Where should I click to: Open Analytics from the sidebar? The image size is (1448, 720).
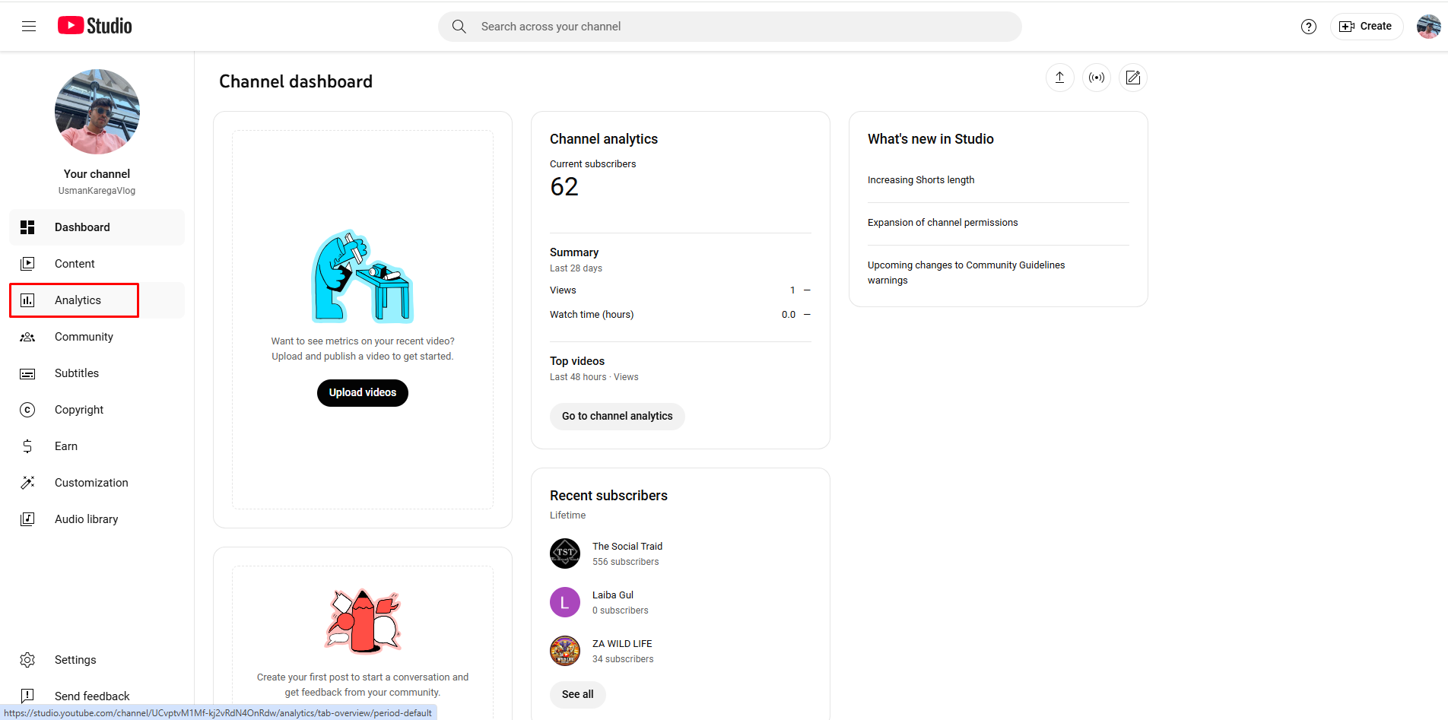(x=78, y=300)
